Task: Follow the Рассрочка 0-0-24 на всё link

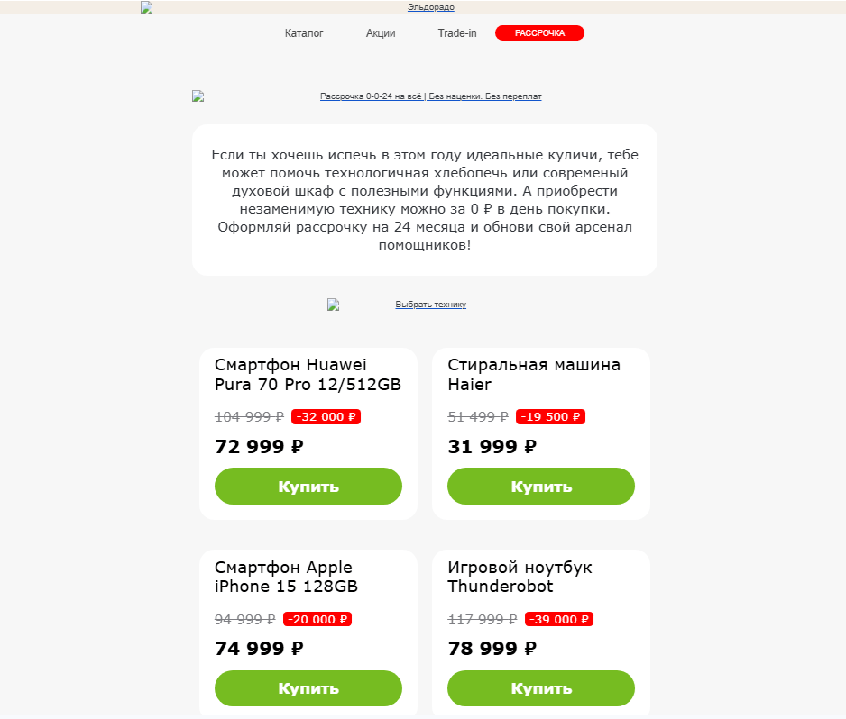Action: click(x=430, y=96)
